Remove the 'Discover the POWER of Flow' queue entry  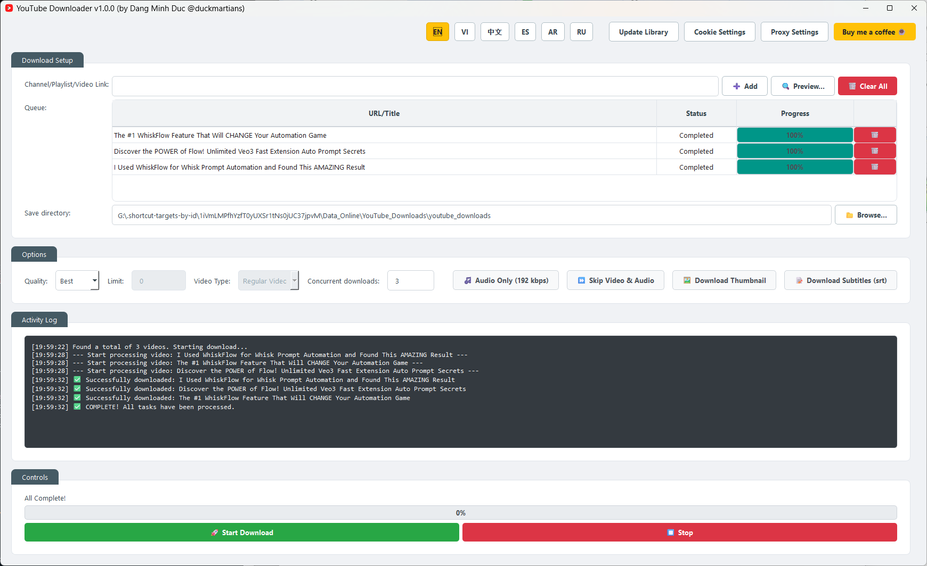(874, 151)
